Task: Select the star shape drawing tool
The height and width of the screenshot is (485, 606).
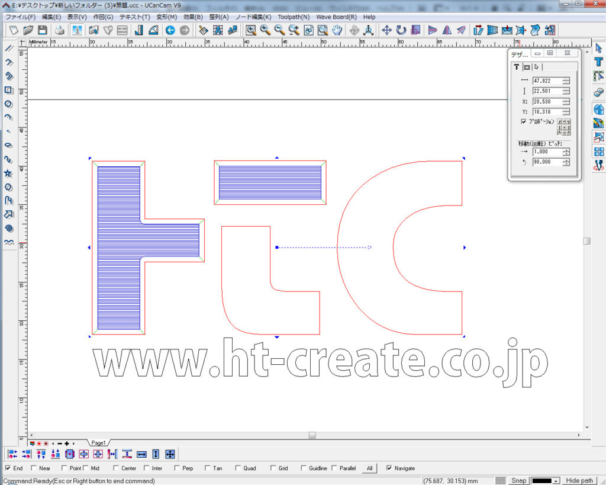Action: tap(8, 173)
